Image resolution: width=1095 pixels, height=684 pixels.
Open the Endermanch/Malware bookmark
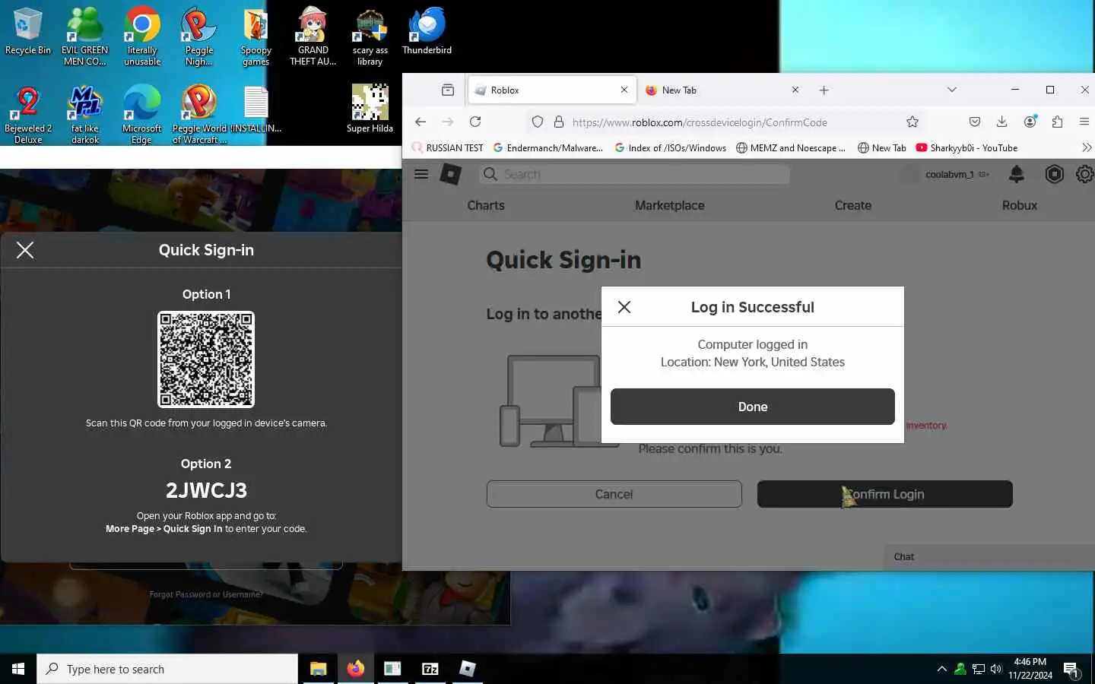tap(547, 147)
